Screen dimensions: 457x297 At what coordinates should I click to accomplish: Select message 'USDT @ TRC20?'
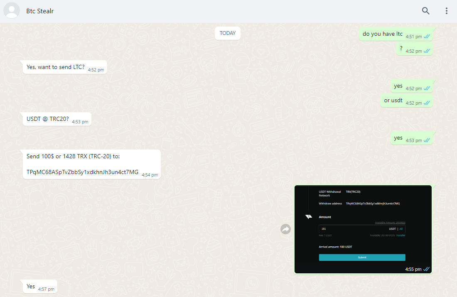tap(57, 119)
